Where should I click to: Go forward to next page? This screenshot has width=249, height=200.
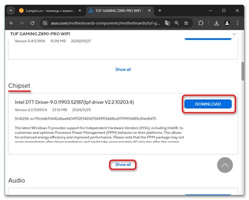pos(22,23)
